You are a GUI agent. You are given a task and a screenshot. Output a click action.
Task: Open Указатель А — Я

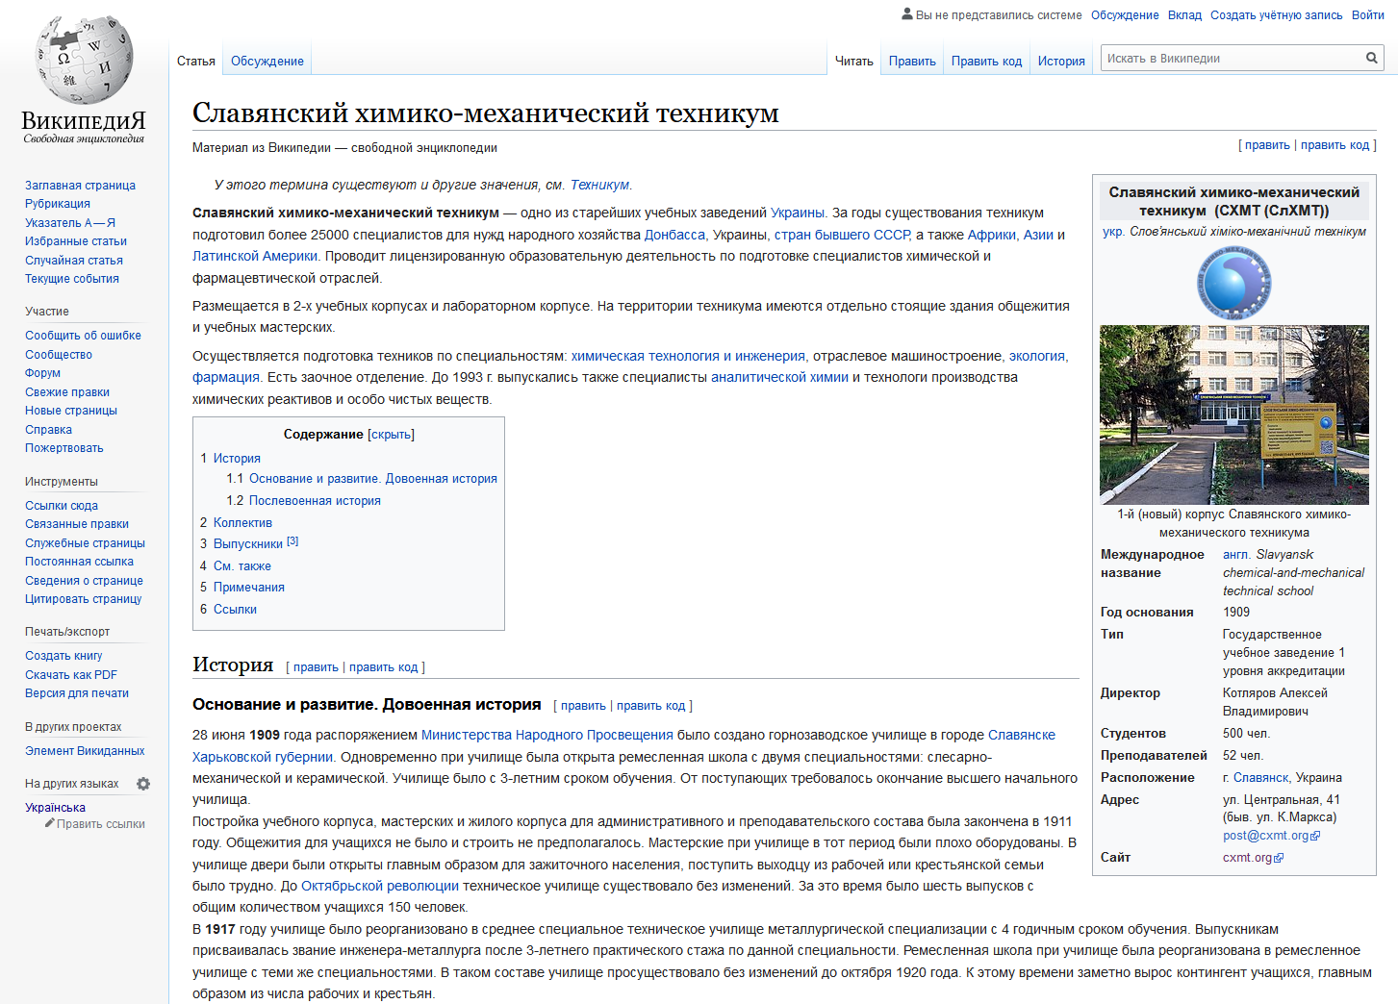70,223
